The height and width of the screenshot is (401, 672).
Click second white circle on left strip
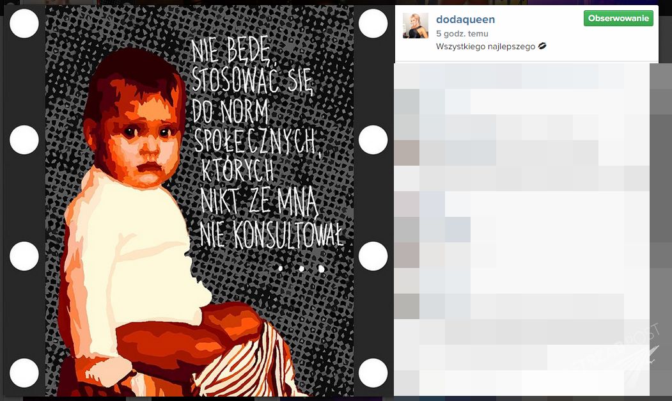coord(24,140)
